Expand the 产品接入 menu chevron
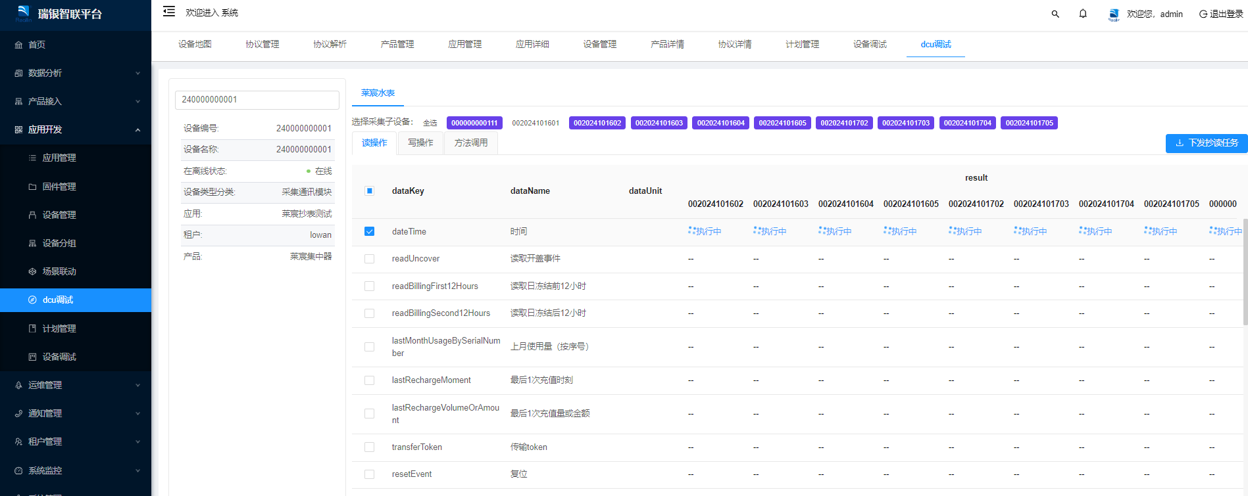 [x=137, y=101]
